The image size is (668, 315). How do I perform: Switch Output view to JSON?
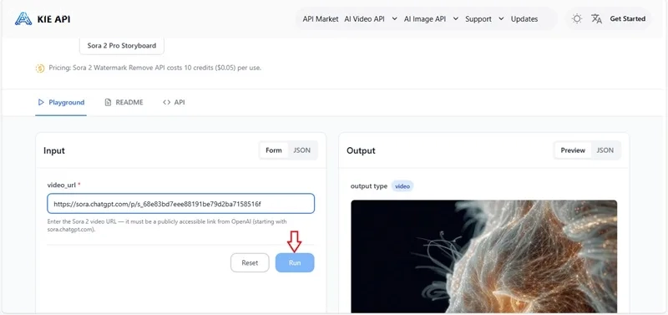tap(605, 150)
